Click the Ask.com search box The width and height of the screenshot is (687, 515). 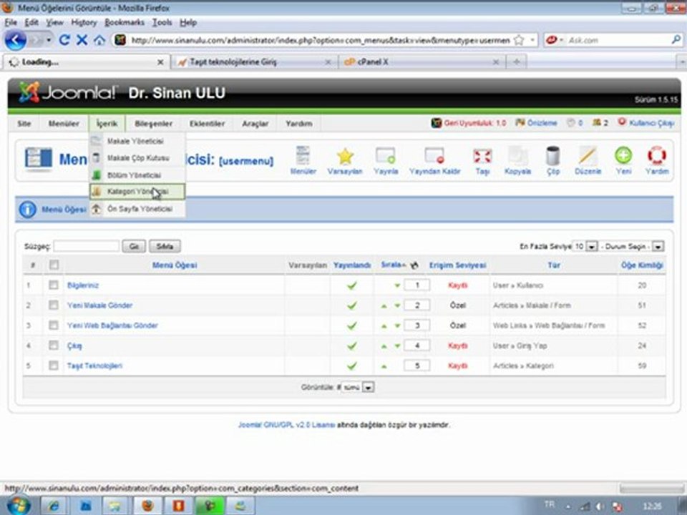pos(618,40)
